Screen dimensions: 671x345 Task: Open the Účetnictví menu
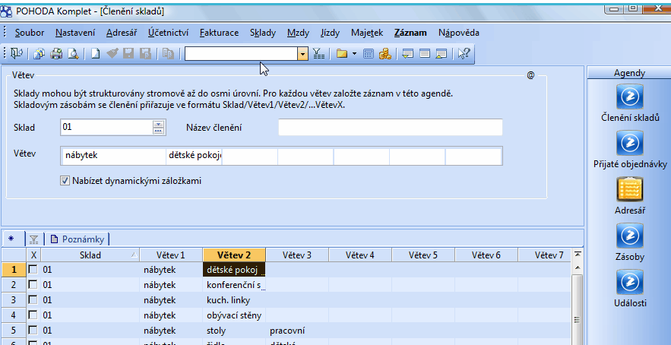coord(168,33)
